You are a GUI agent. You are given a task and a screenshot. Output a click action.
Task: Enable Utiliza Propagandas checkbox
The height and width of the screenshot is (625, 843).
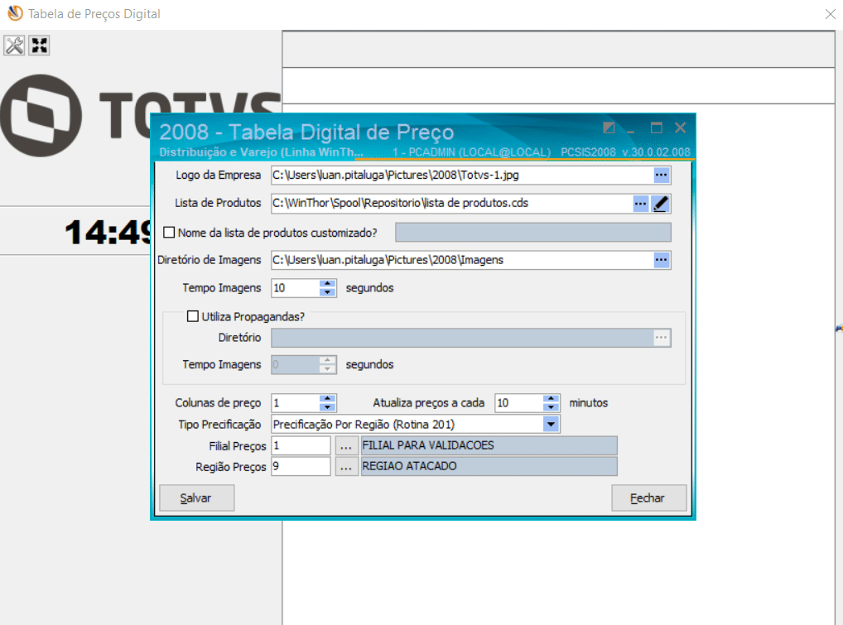click(x=192, y=316)
